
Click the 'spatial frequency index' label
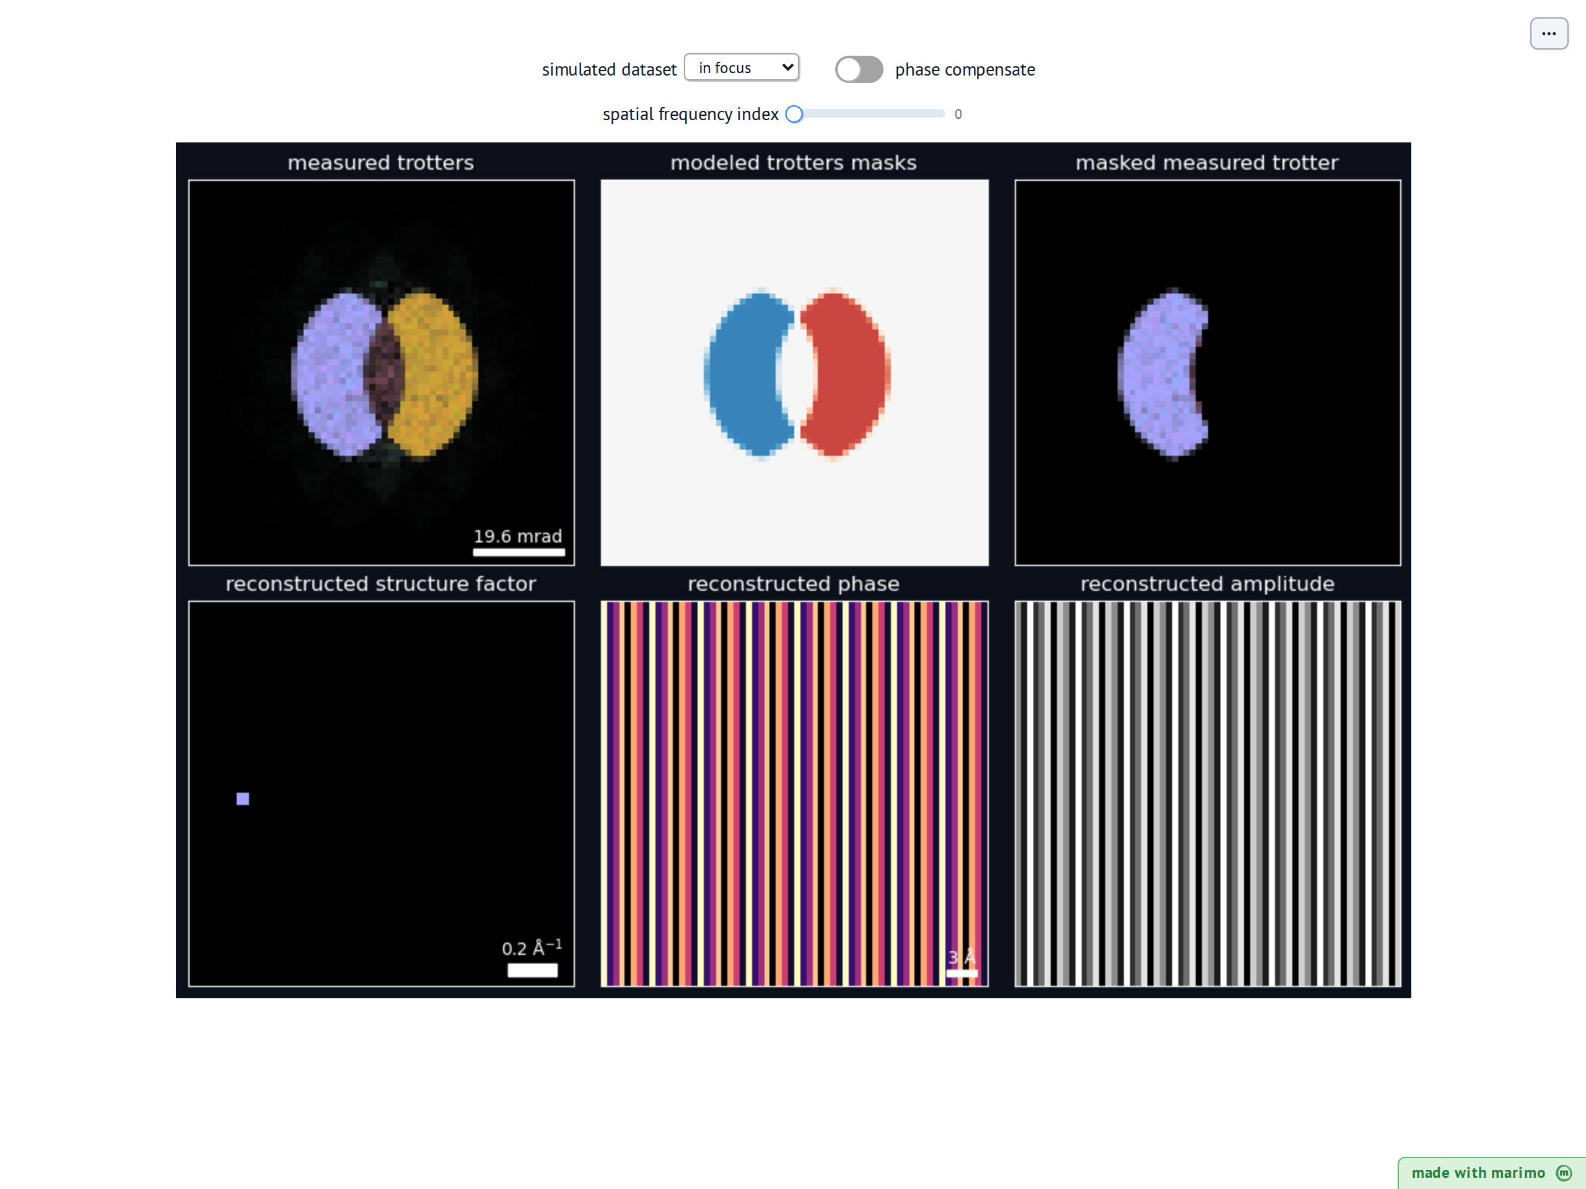tap(691, 114)
